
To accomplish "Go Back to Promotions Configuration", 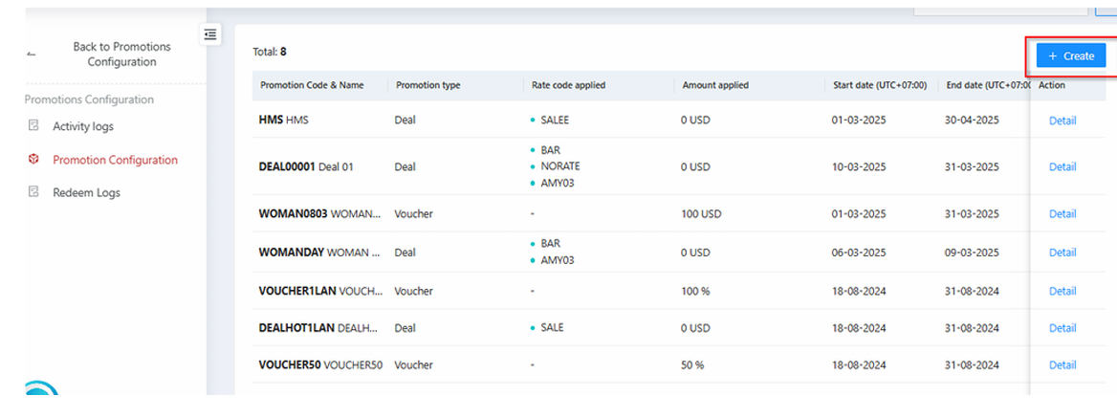I will 121,55.
